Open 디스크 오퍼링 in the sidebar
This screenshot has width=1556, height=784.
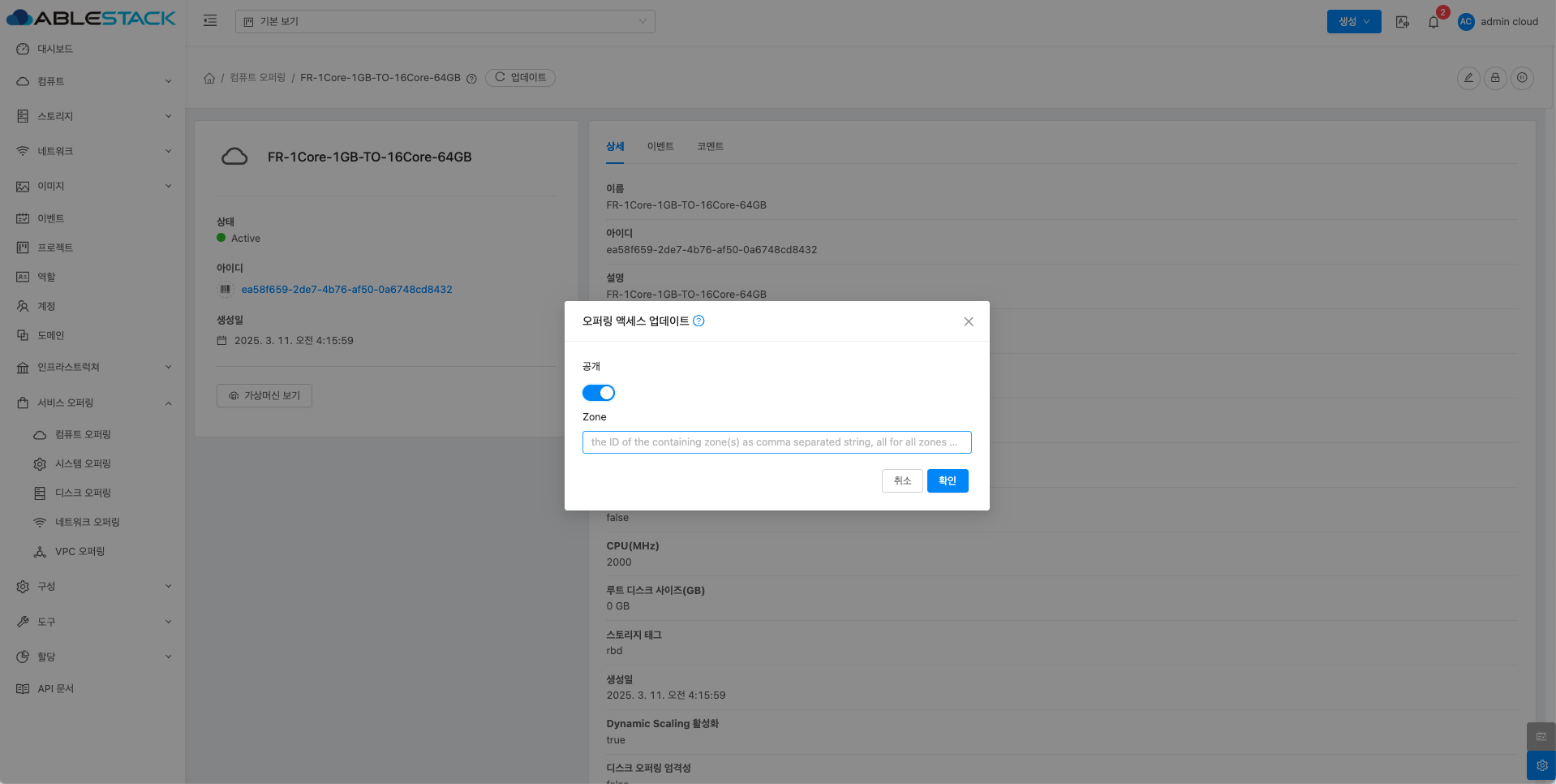(x=83, y=493)
